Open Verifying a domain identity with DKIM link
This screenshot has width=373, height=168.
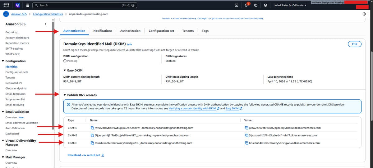(194, 109)
